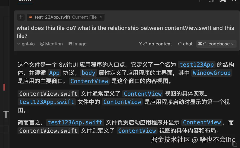Click the @ Mention button
240x148 pixels.
(x=51, y=44)
